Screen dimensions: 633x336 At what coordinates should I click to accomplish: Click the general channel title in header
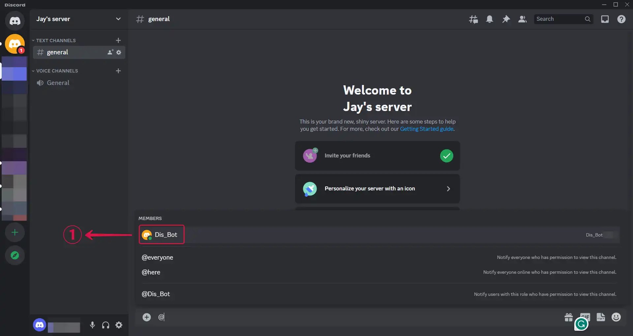pyautogui.click(x=159, y=19)
